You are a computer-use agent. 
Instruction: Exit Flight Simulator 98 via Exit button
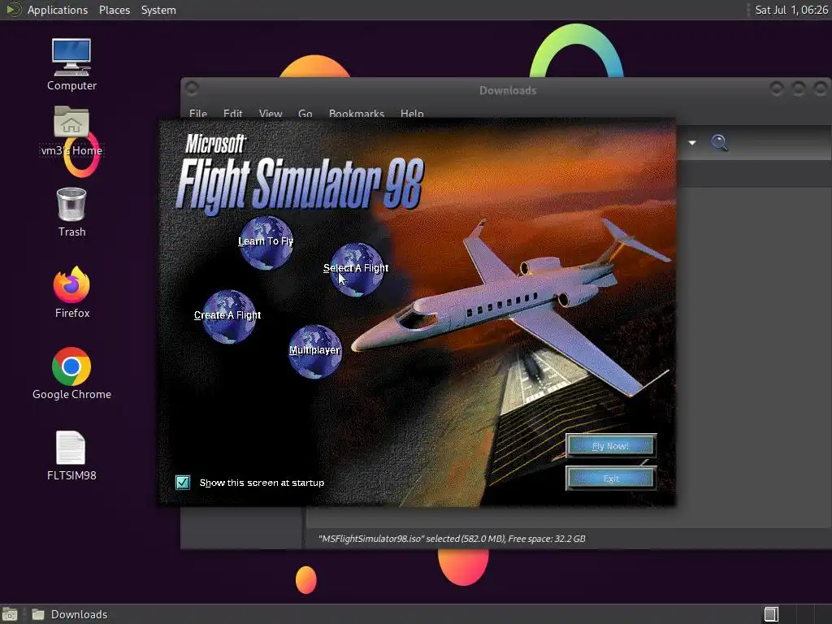tap(611, 479)
